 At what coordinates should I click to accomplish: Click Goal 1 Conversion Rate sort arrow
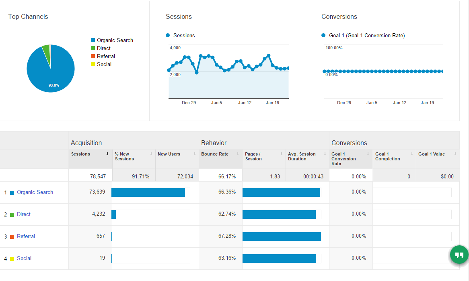[368, 154]
